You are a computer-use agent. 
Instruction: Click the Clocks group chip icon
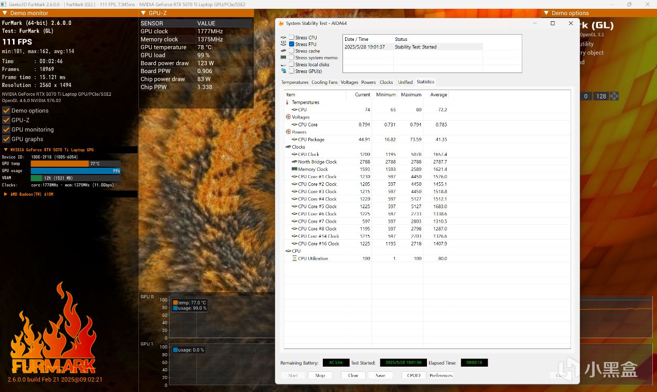pos(288,147)
